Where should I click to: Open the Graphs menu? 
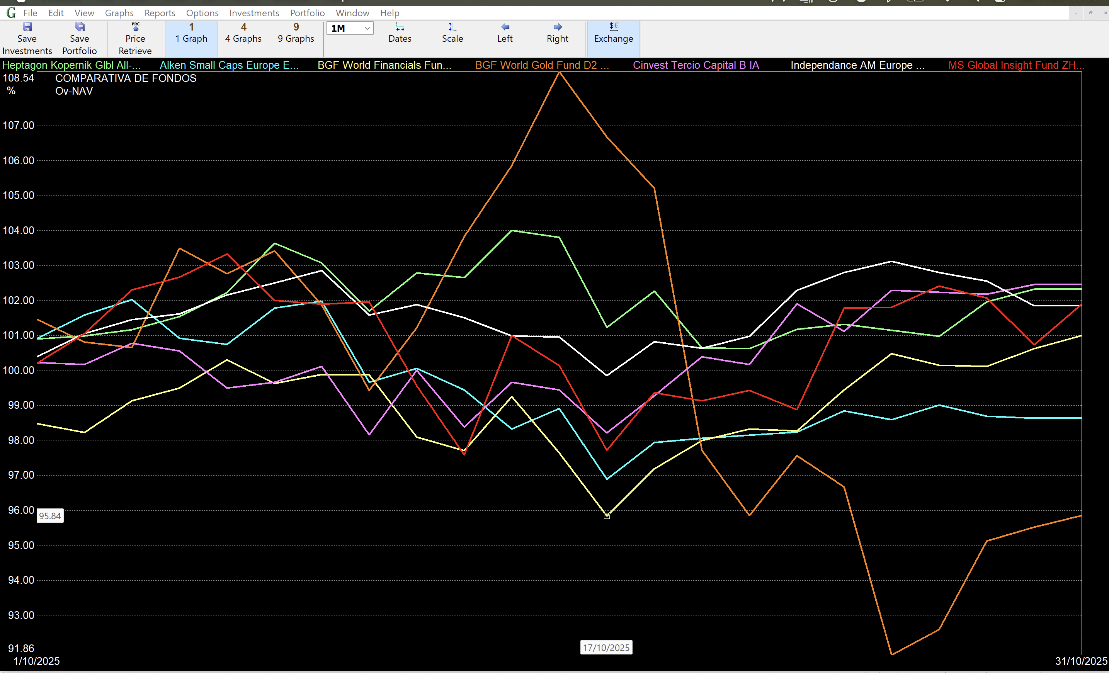click(x=119, y=13)
